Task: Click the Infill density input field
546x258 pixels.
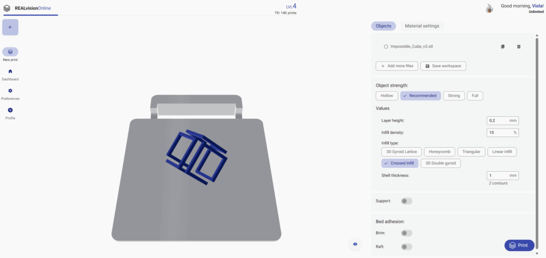Action: coord(502,133)
